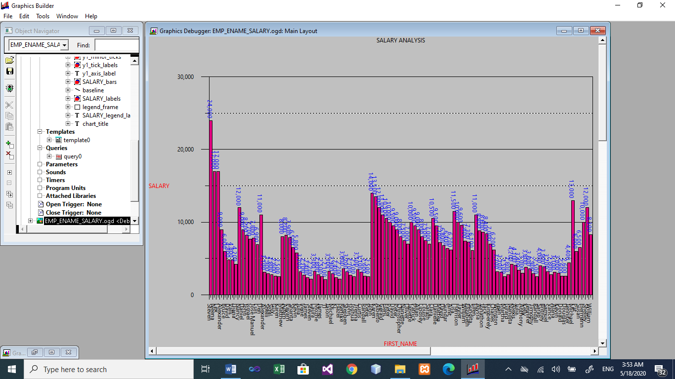Expand the query0 node
The height and width of the screenshot is (379, 675).
click(49, 156)
